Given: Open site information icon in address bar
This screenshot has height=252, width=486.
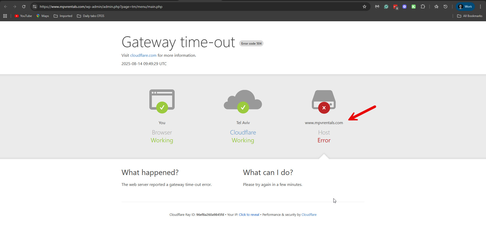Looking at the screenshot, I should click(35, 7).
